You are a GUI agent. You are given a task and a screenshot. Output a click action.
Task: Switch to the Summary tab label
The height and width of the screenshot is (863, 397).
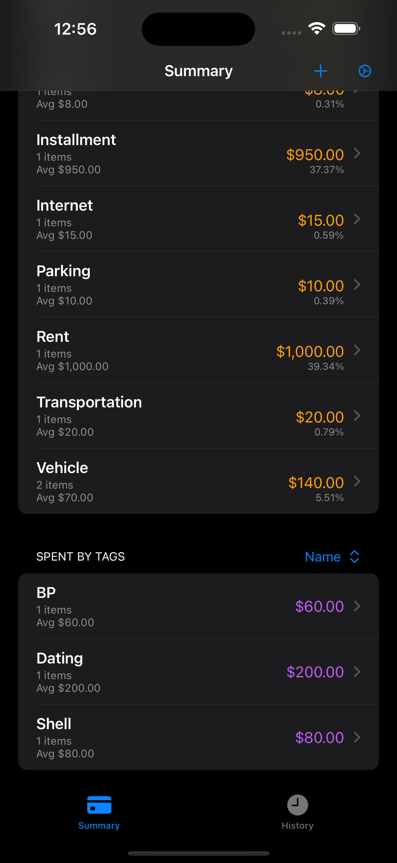99,825
